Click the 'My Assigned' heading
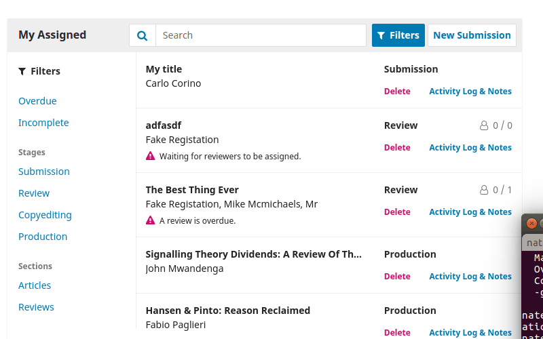The width and height of the screenshot is (543, 339). pyautogui.click(x=52, y=35)
